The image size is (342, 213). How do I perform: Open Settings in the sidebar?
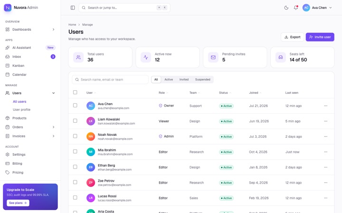pos(30,154)
